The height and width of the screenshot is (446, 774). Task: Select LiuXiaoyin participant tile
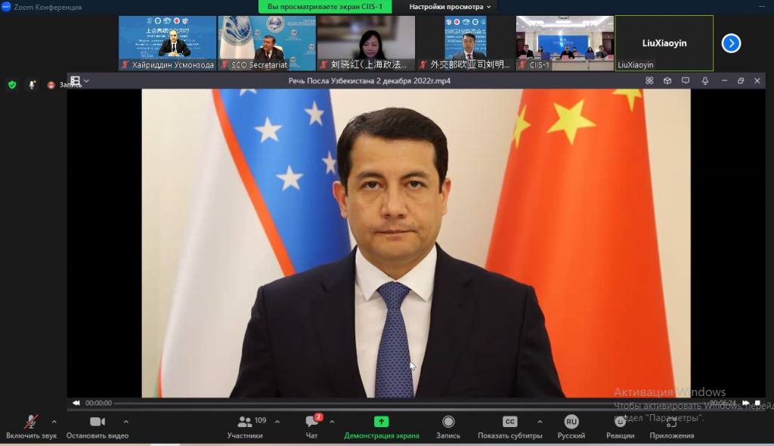pos(664,43)
